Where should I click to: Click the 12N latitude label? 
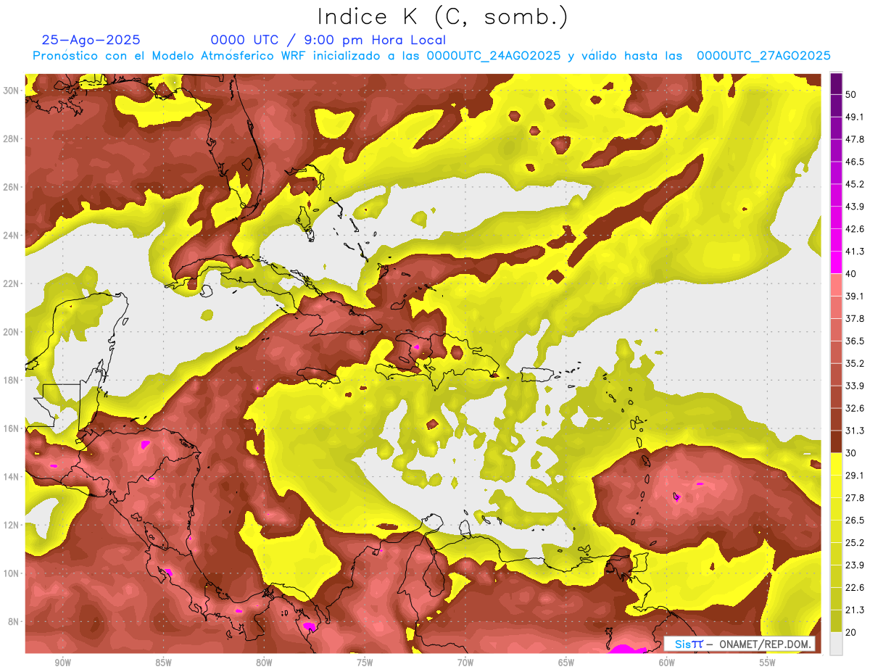(x=11, y=525)
